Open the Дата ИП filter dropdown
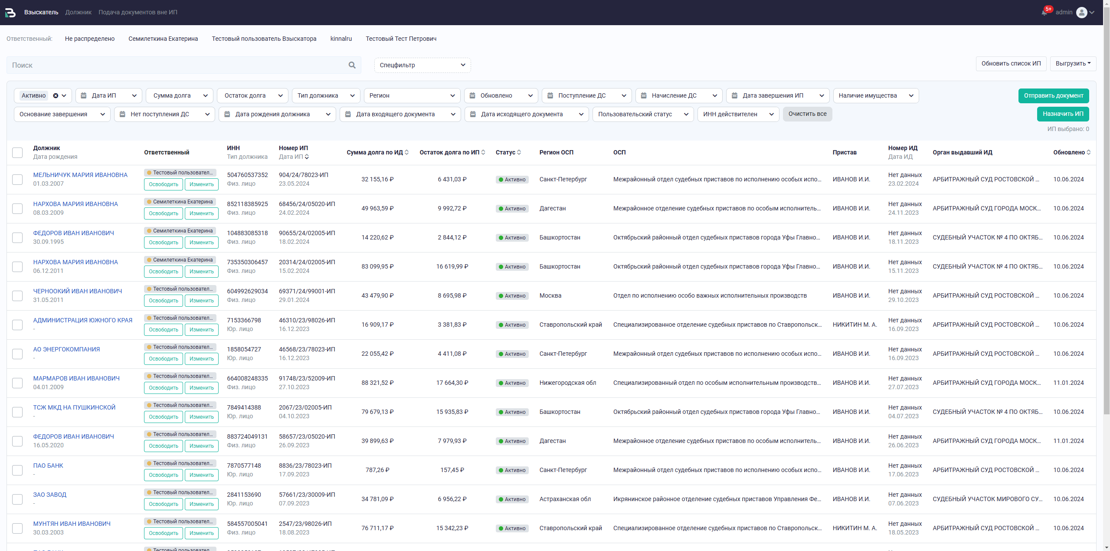The image size is (1110, 551). [x=109, y=95]
